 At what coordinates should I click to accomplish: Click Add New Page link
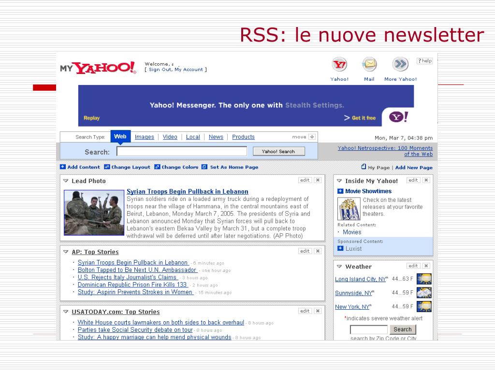pos(414,168)
